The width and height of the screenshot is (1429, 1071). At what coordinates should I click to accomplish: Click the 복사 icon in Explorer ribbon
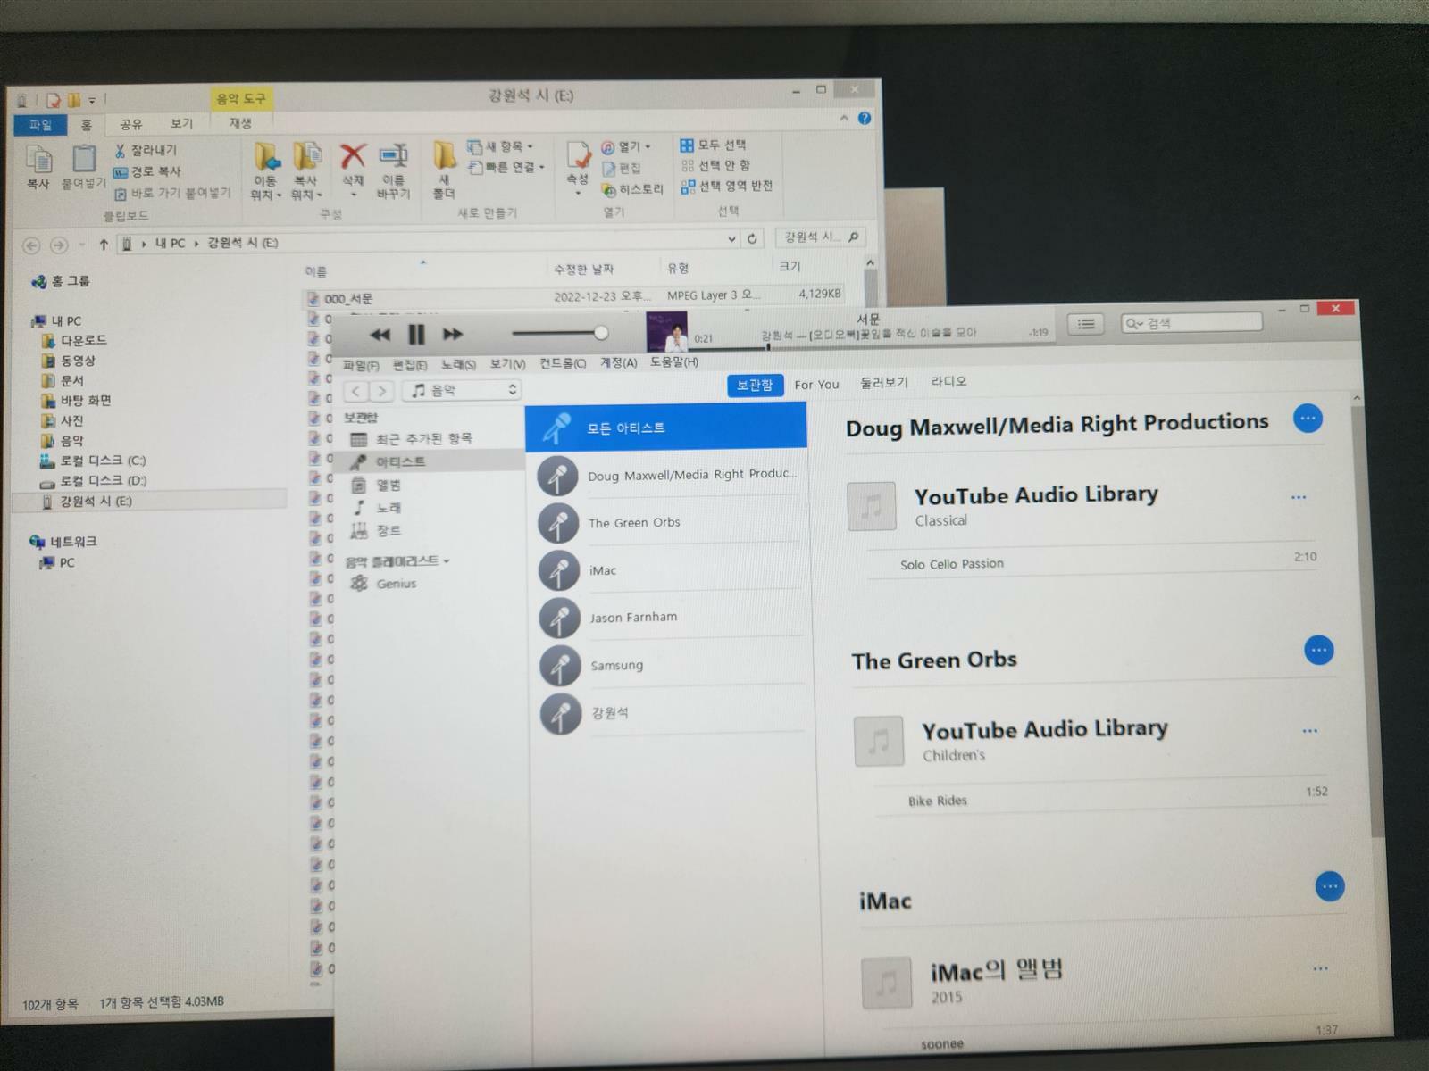pos(38,166)
